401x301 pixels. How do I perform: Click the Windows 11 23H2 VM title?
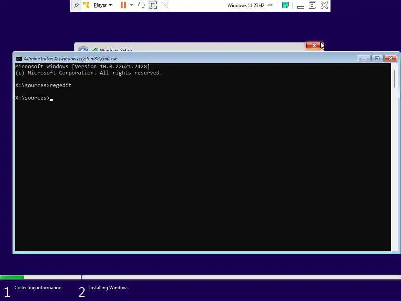click(246, 5)
